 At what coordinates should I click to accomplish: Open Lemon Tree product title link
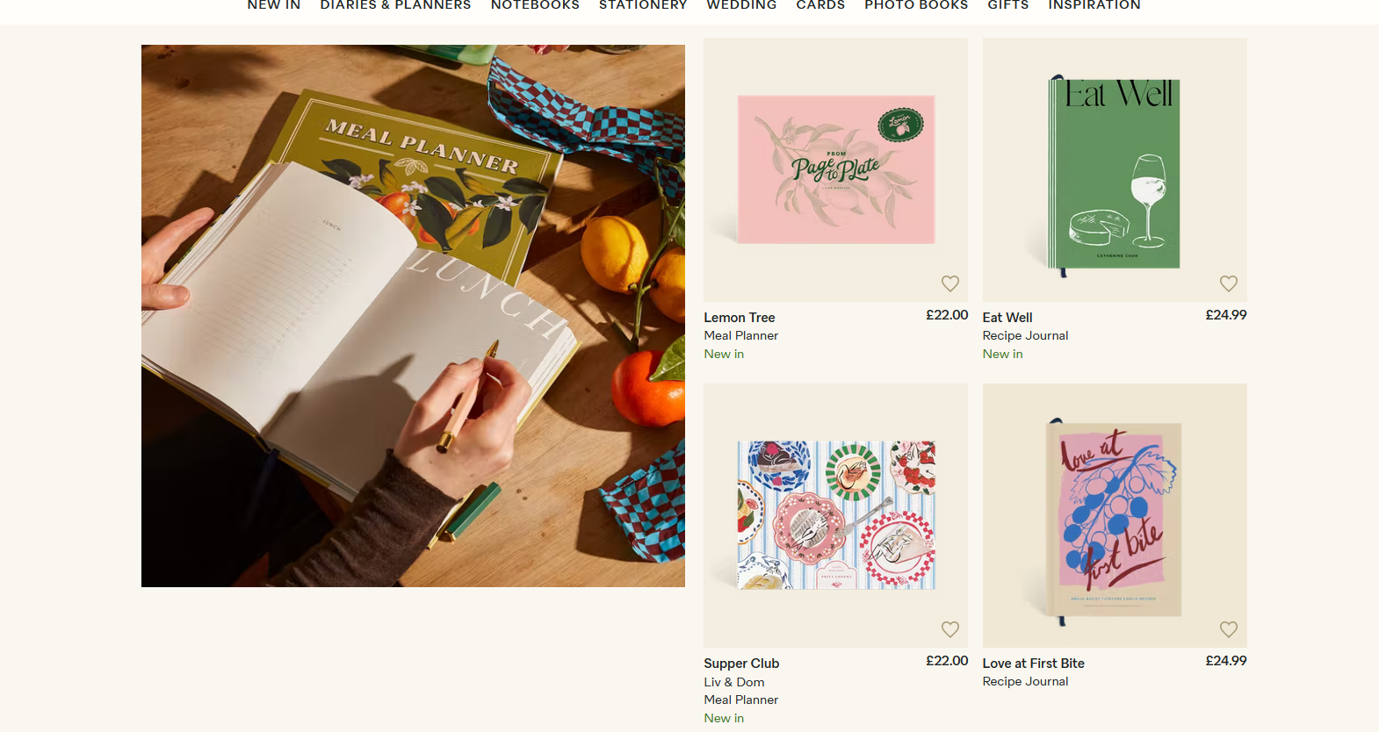[740, 318]
